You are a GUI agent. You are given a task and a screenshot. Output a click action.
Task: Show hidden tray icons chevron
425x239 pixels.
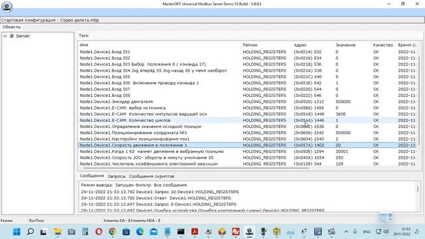pyautogui.click(x=346, y=232)
